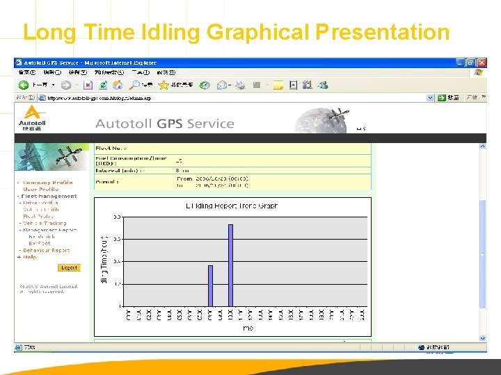Click the IE Back arrow button
This screenshot has height=375, width=501.
coord(24,85)
